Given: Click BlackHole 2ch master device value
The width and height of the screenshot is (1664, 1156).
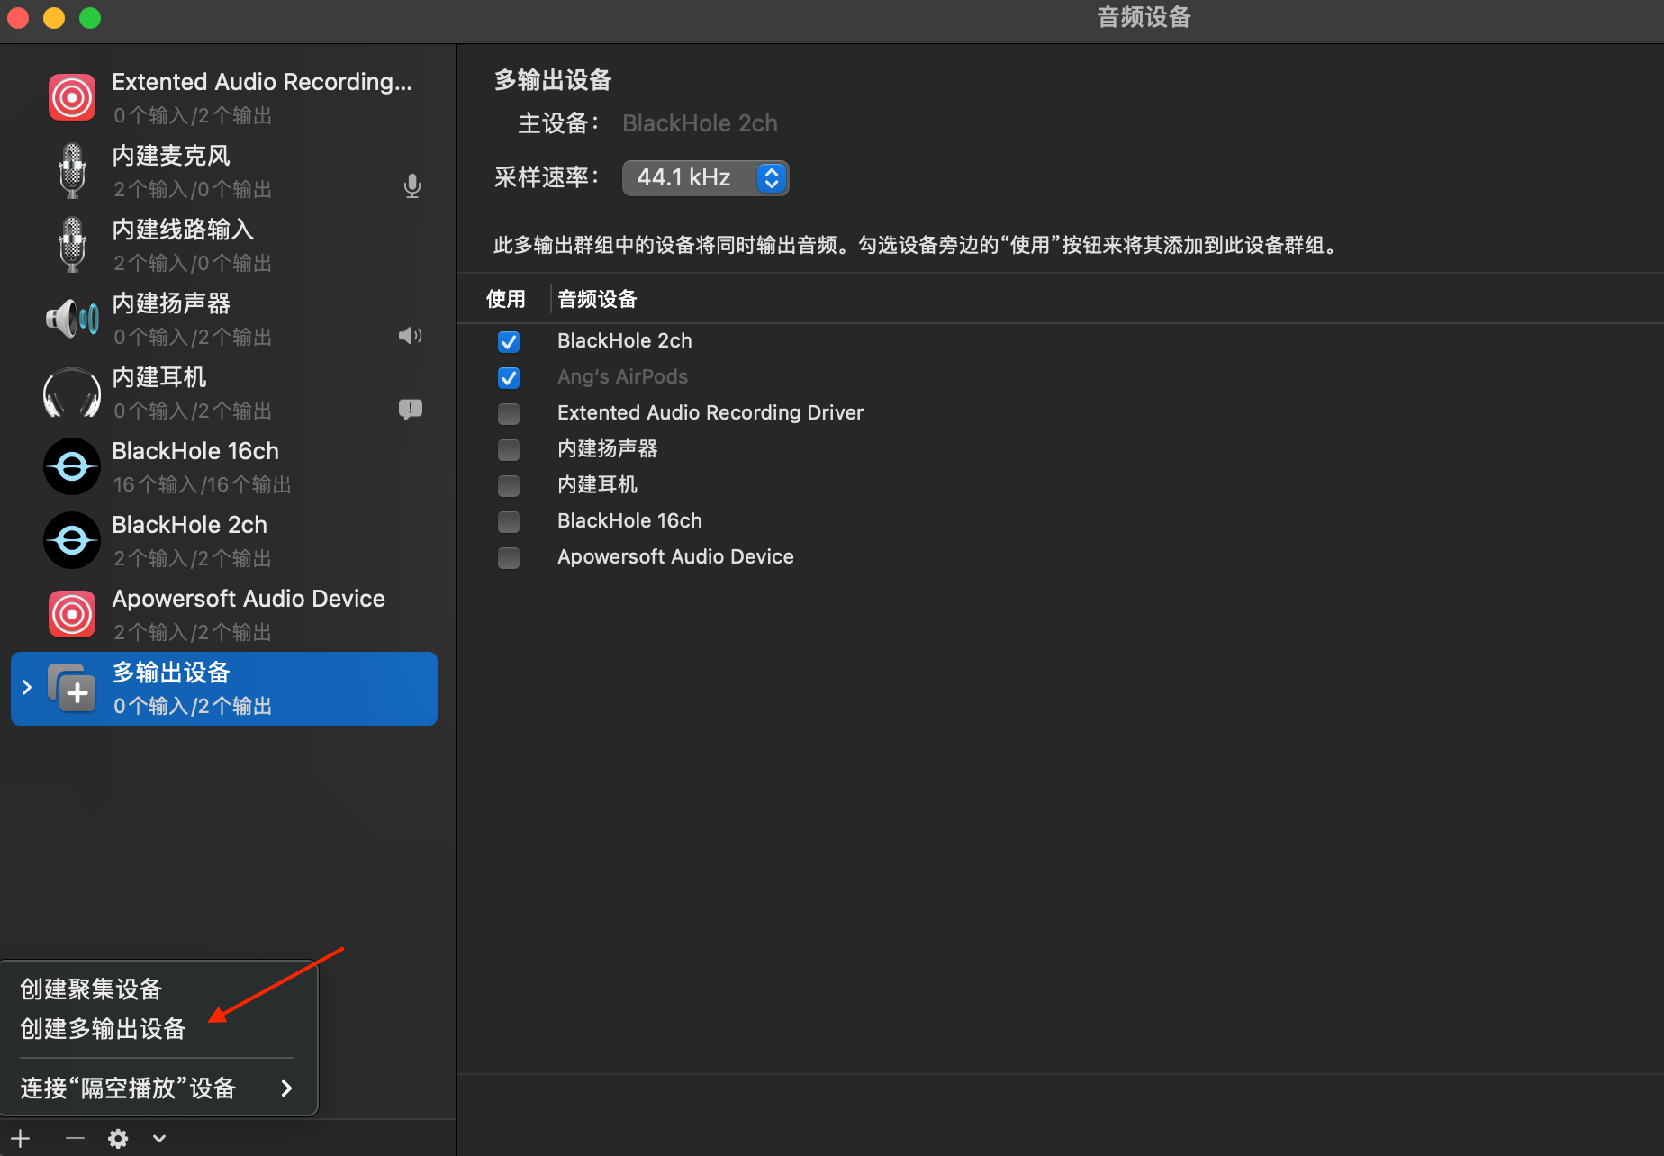Looking at the screenshot, I should tap(700, 123).
